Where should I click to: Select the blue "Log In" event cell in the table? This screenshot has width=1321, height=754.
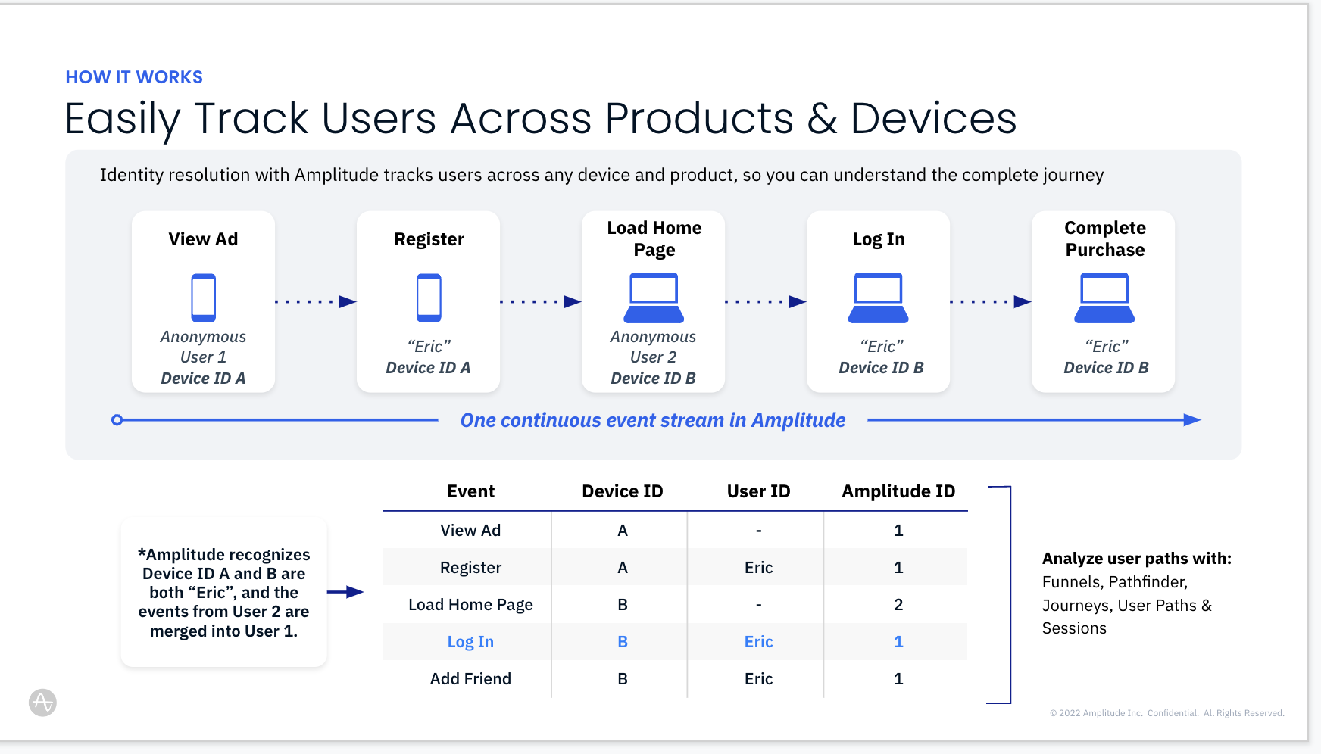470,642
